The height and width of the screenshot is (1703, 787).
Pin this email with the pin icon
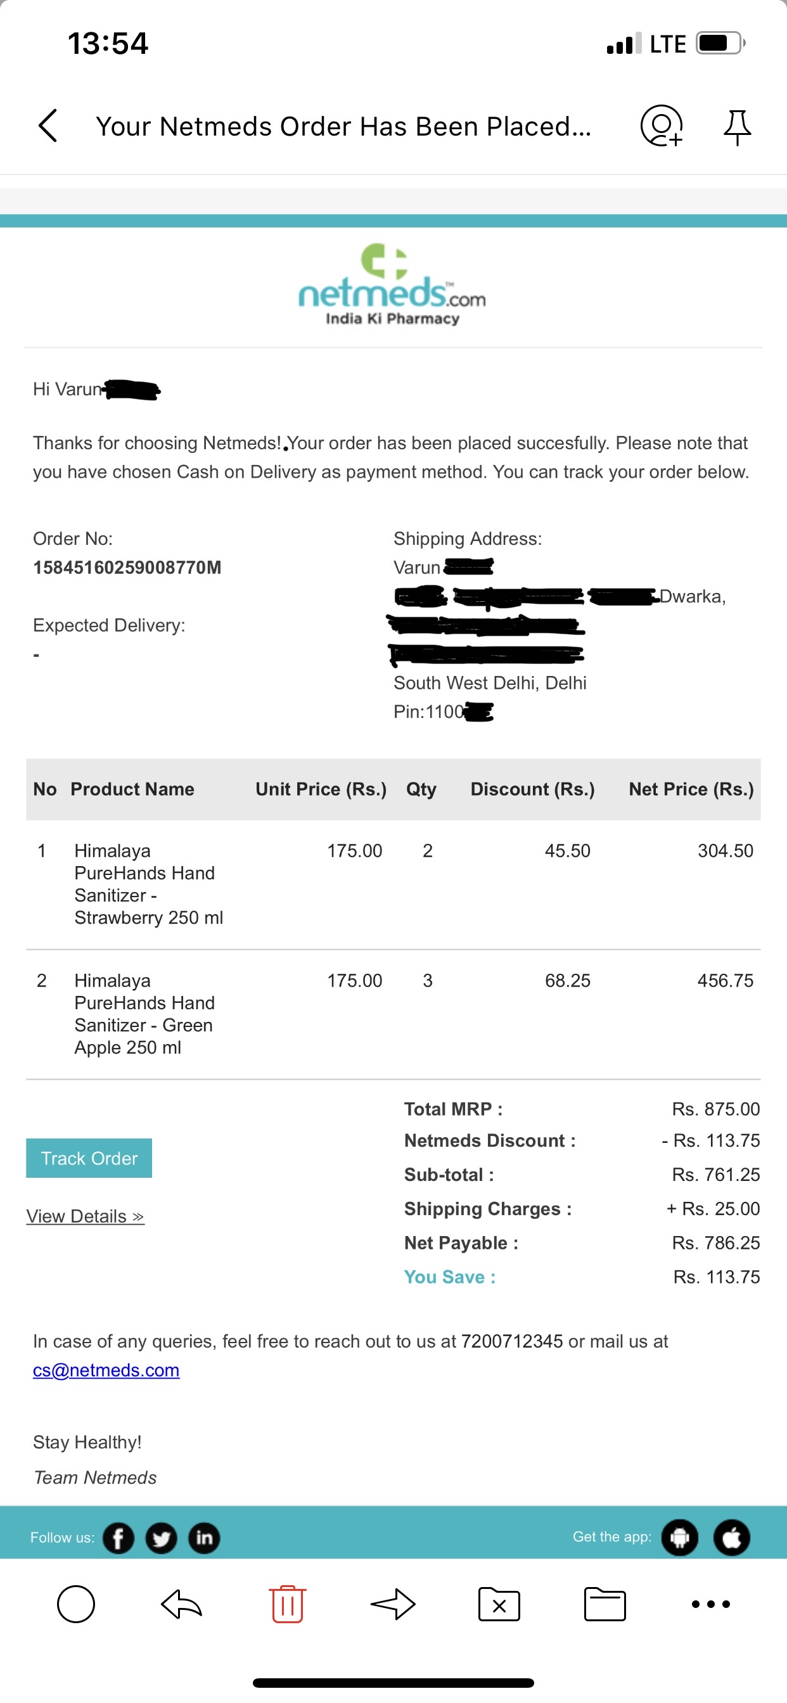(737, 127)
